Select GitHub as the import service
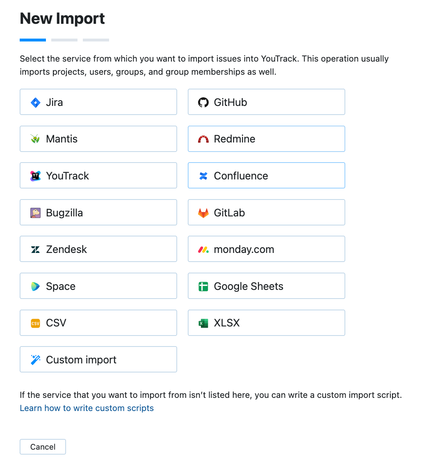This screenshot has width=433, height=464. (x=266, y=102)
